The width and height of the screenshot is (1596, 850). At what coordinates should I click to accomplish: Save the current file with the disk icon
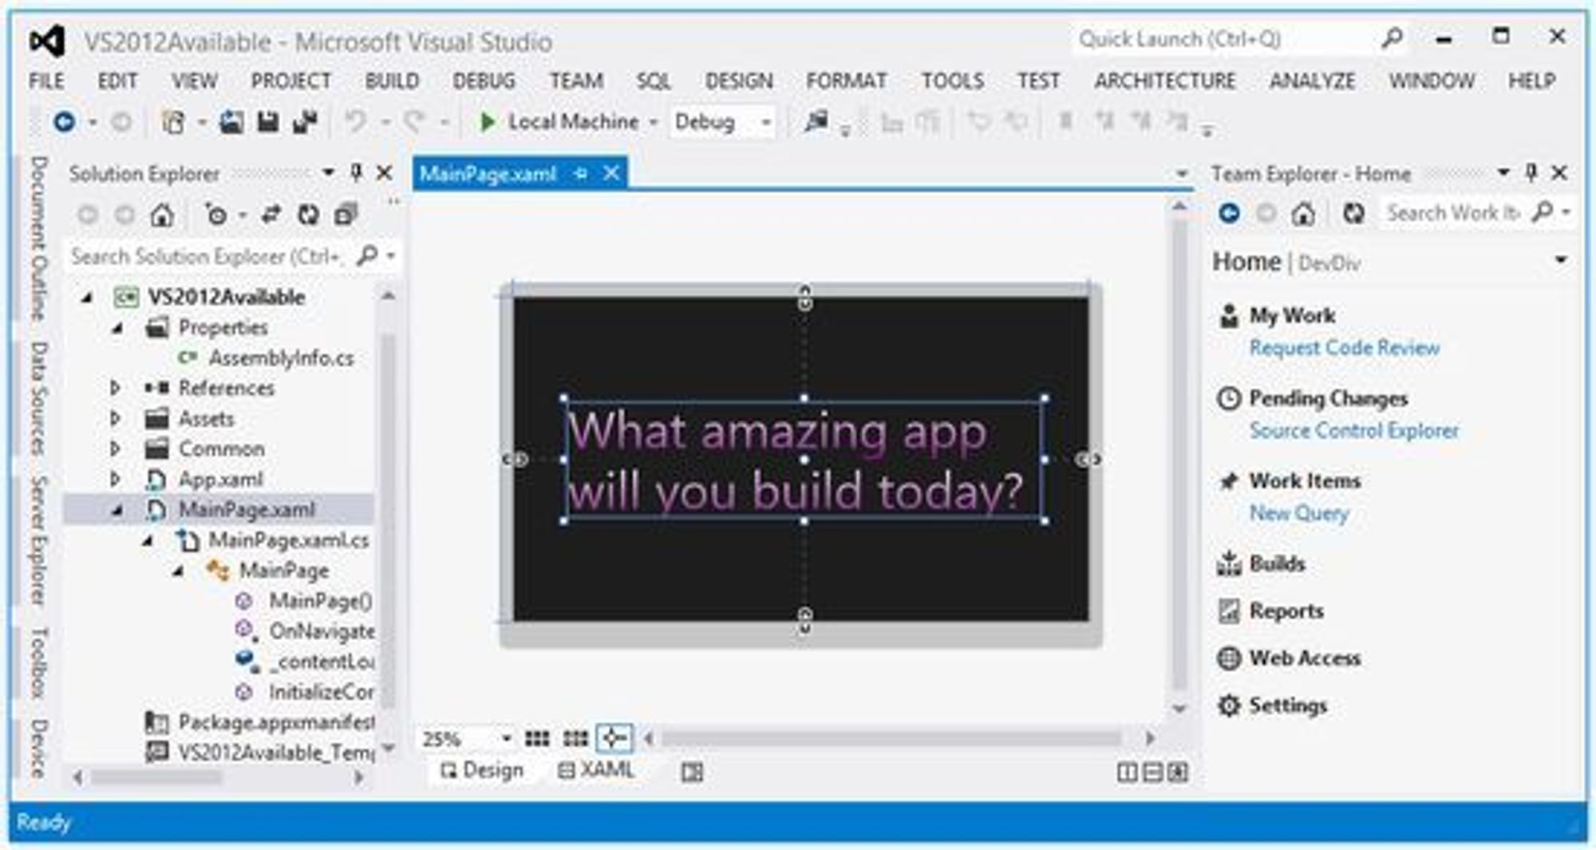click(x=268, y=122)
